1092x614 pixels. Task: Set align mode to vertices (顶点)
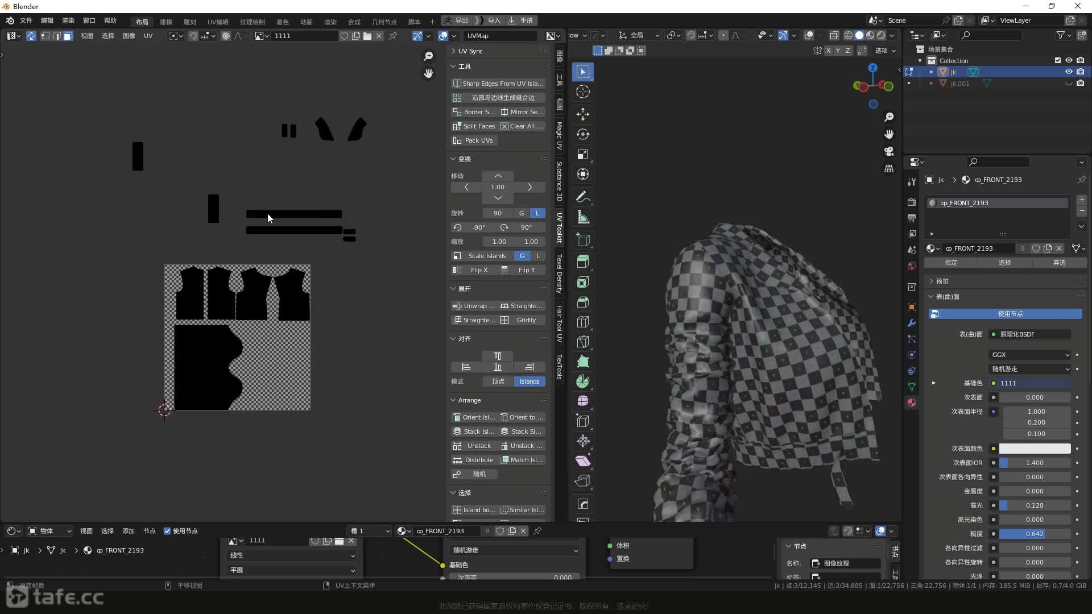coord(498,381)
